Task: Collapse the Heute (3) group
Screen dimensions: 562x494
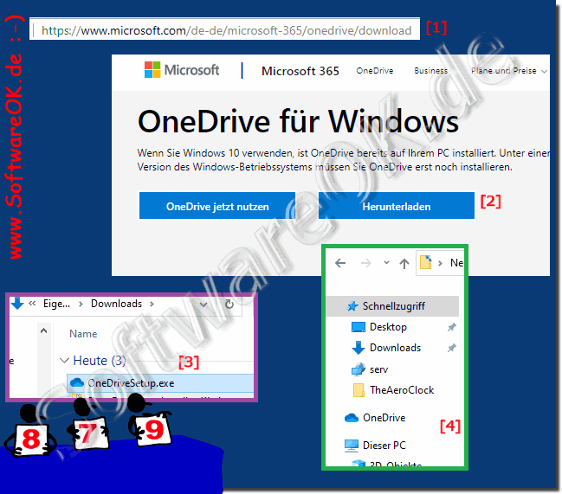Action: (65, 361)
